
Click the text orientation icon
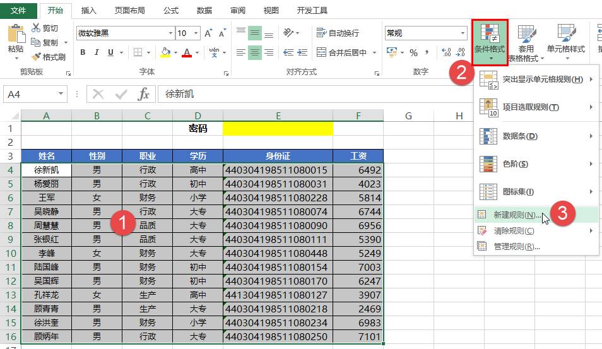288,33
